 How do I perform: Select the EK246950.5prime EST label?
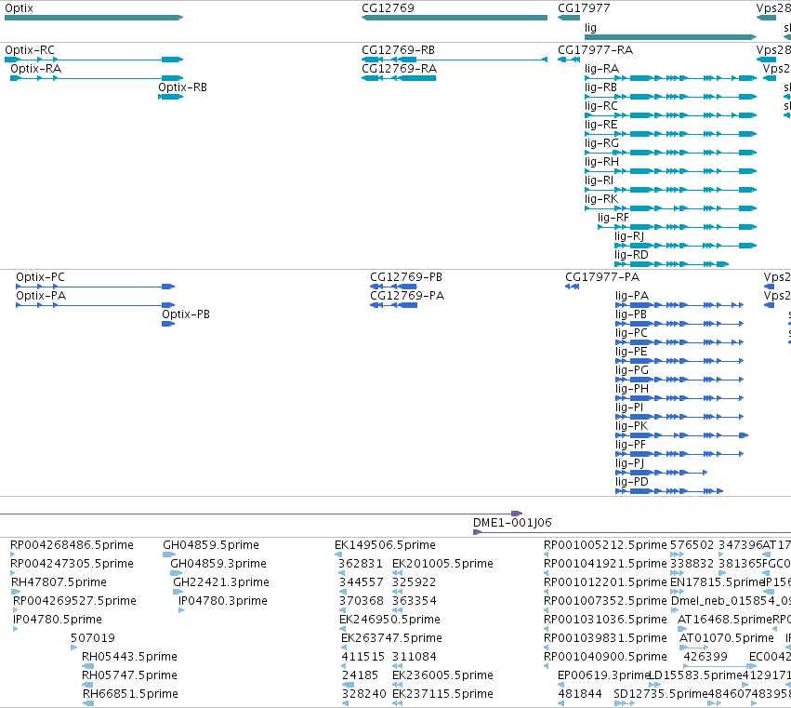(390, 620)
